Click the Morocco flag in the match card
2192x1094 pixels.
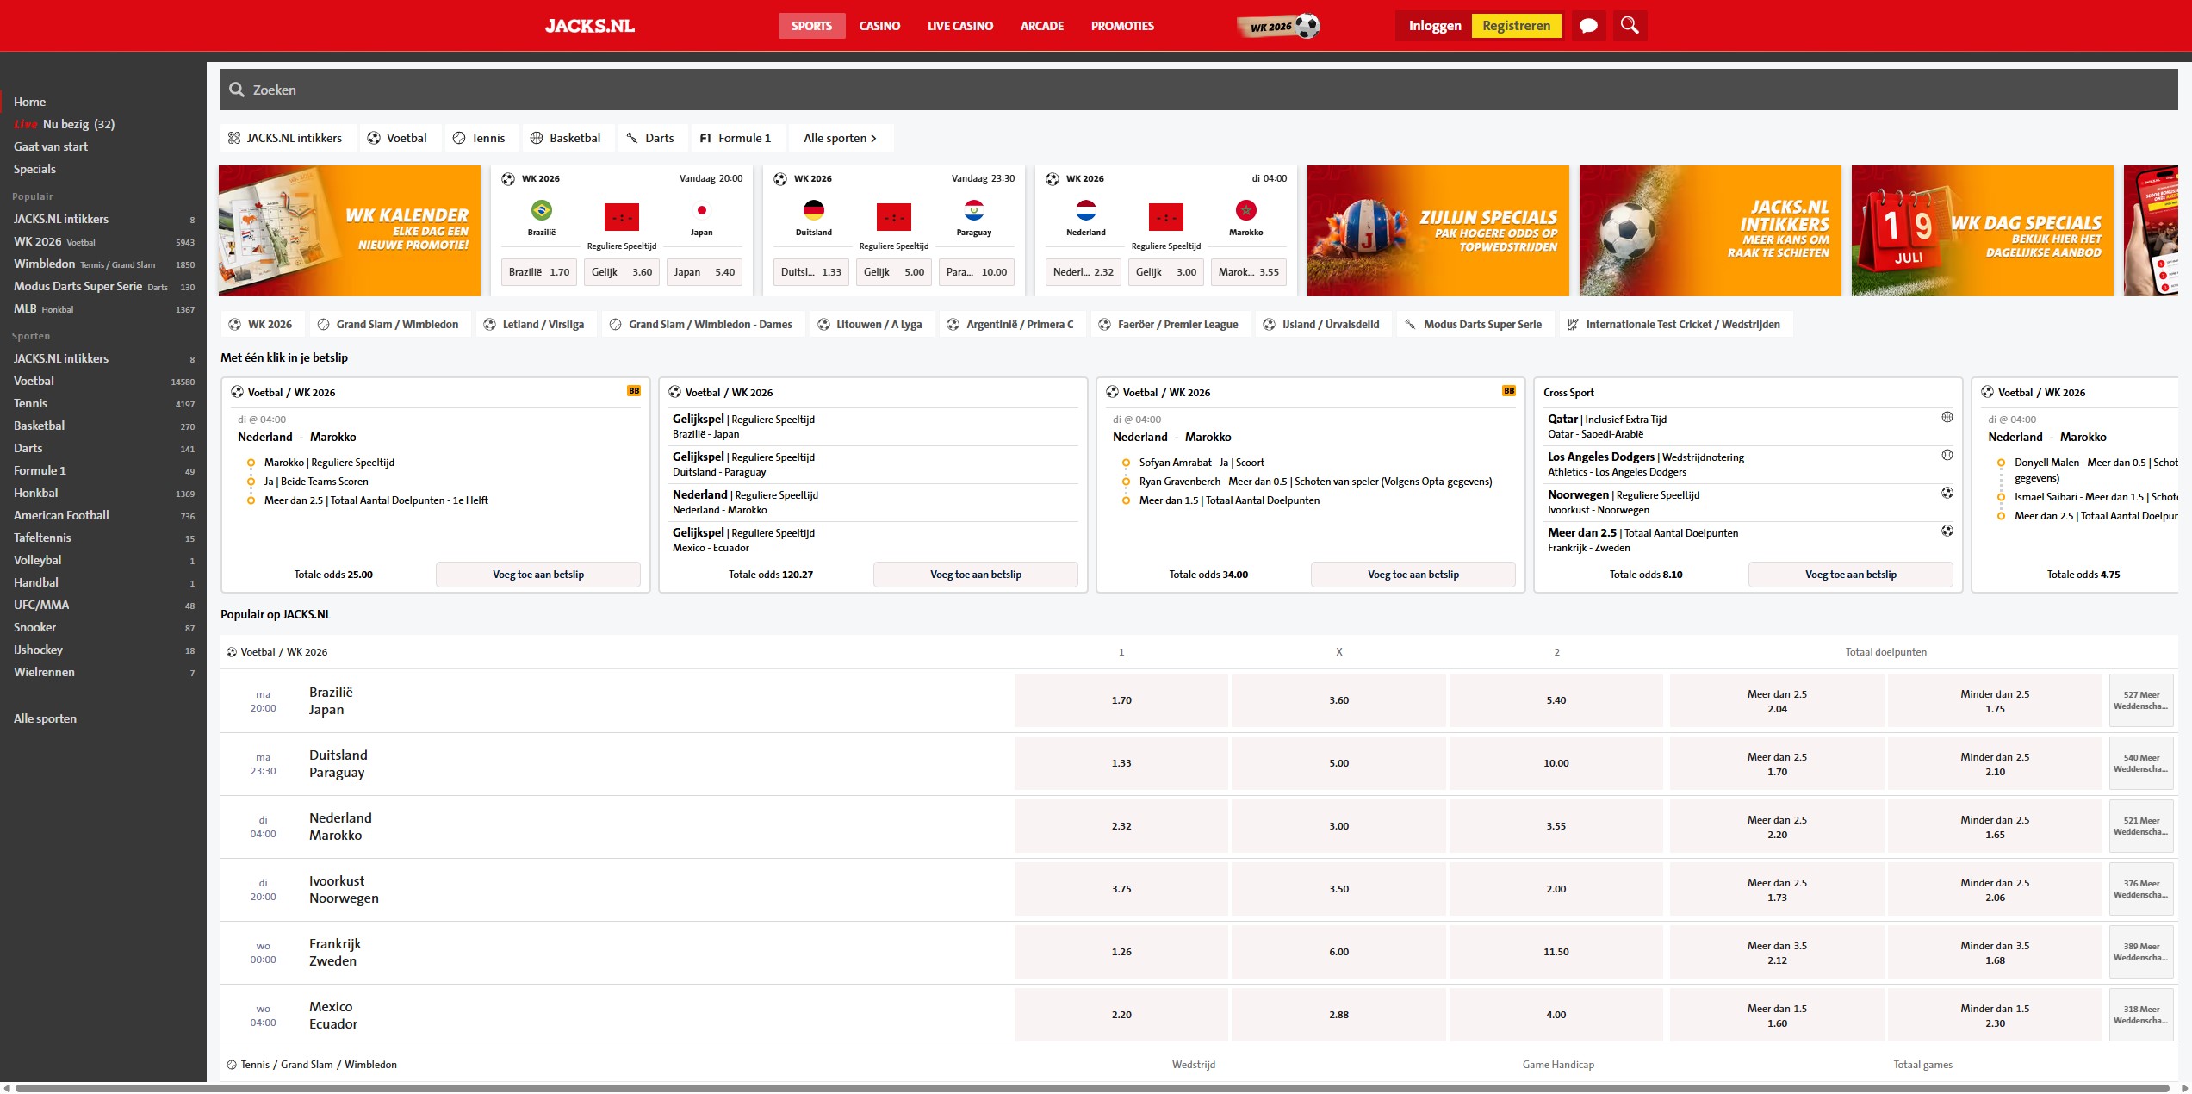pos(1246,210)
